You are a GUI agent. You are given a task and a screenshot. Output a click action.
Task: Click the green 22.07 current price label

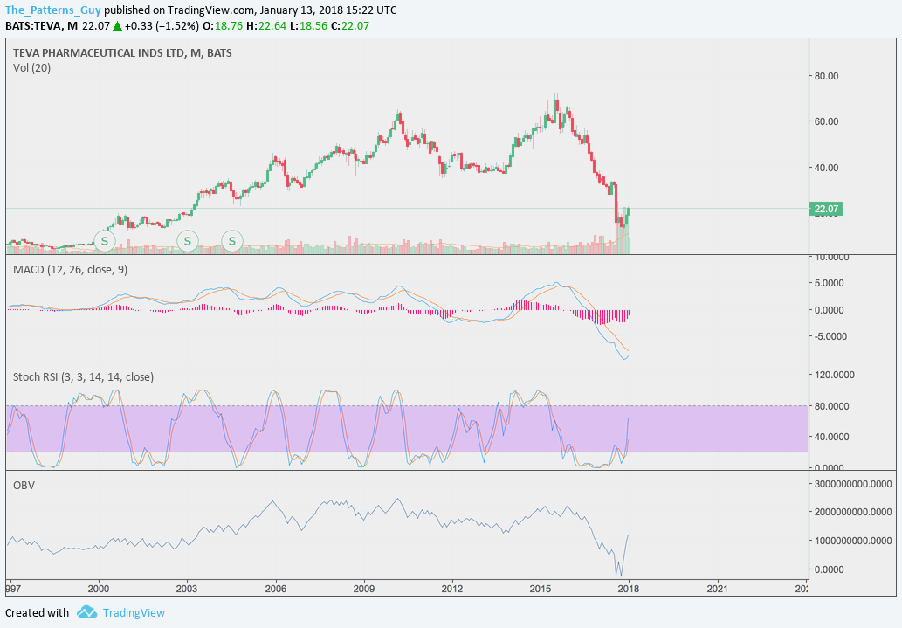tap(825, 209)
